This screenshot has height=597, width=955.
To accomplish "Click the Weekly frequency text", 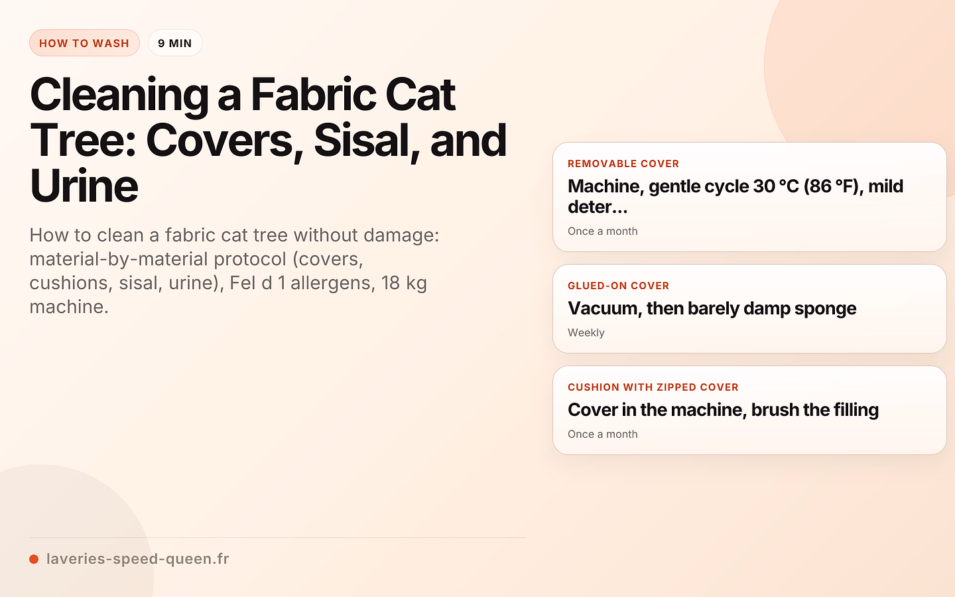I will (x=586, y=332).
